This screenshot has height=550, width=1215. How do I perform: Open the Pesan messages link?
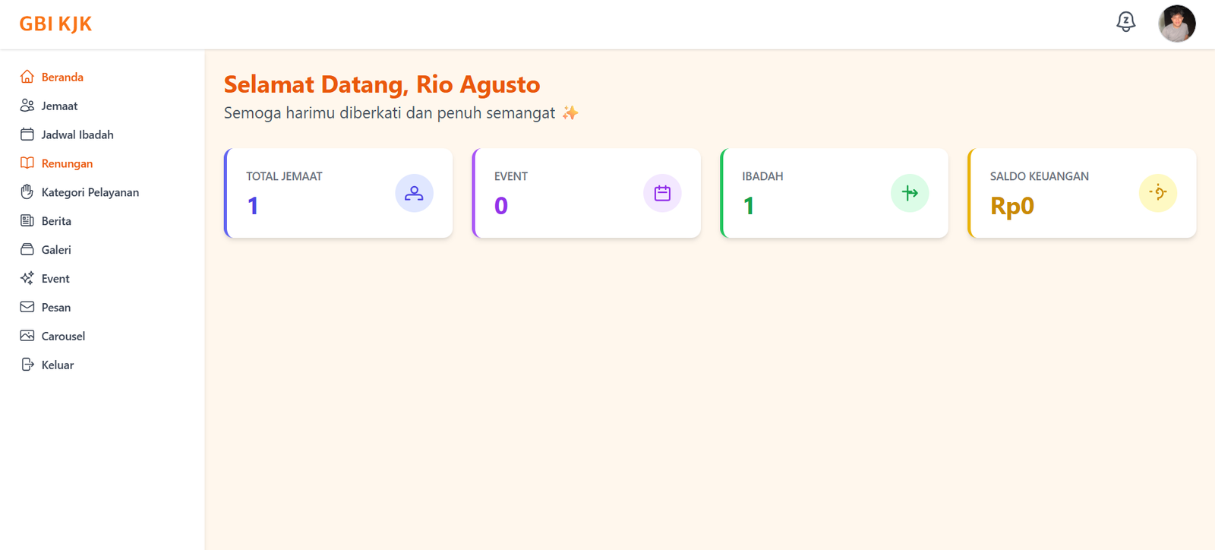pyautogui.click(x=55, y=308)
